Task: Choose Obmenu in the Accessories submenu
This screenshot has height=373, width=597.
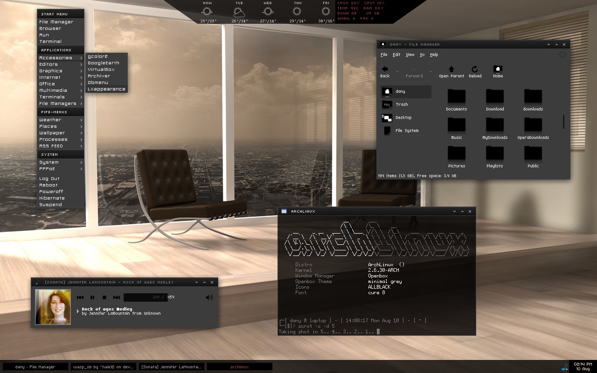Action: point(106,83)
